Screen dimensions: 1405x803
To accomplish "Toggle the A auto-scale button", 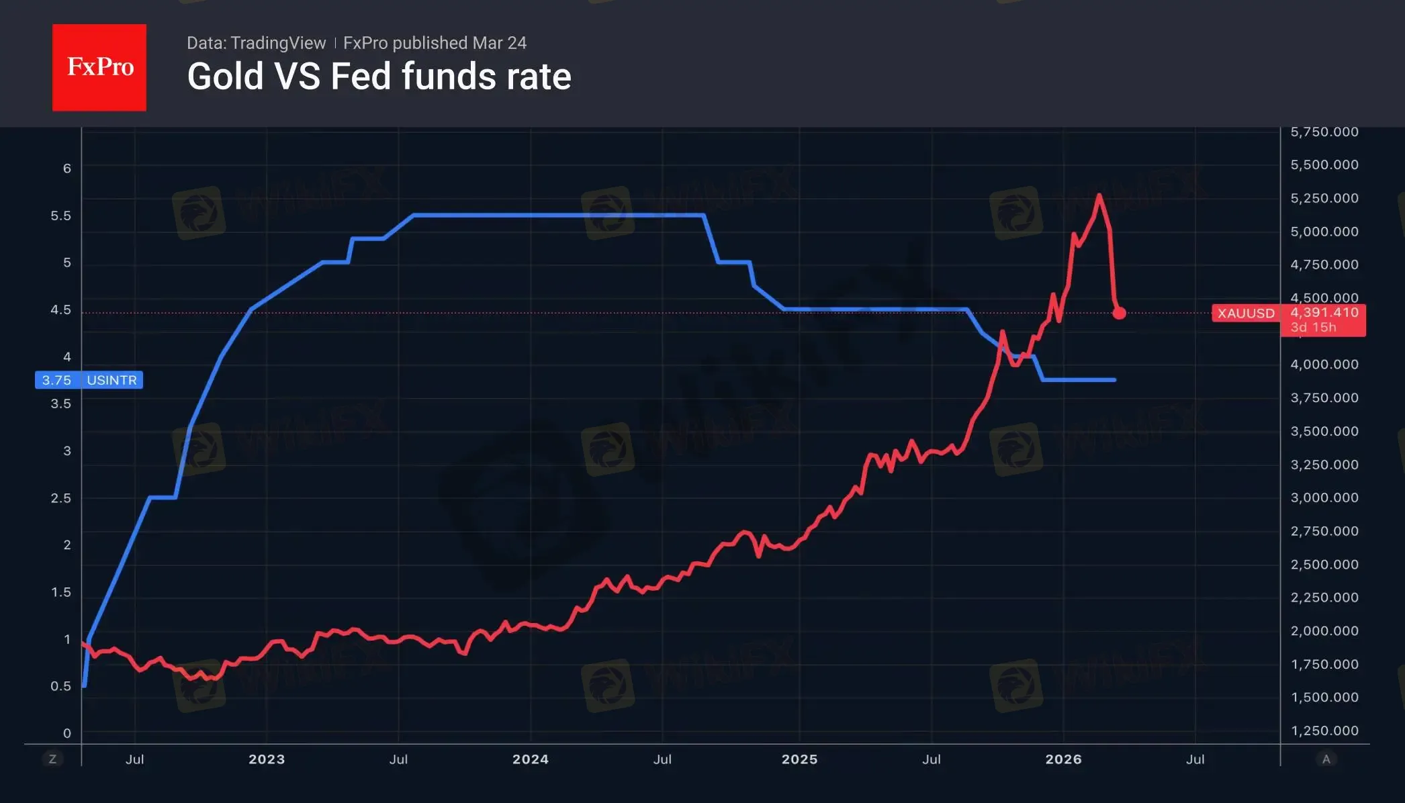I will 1326,759.
